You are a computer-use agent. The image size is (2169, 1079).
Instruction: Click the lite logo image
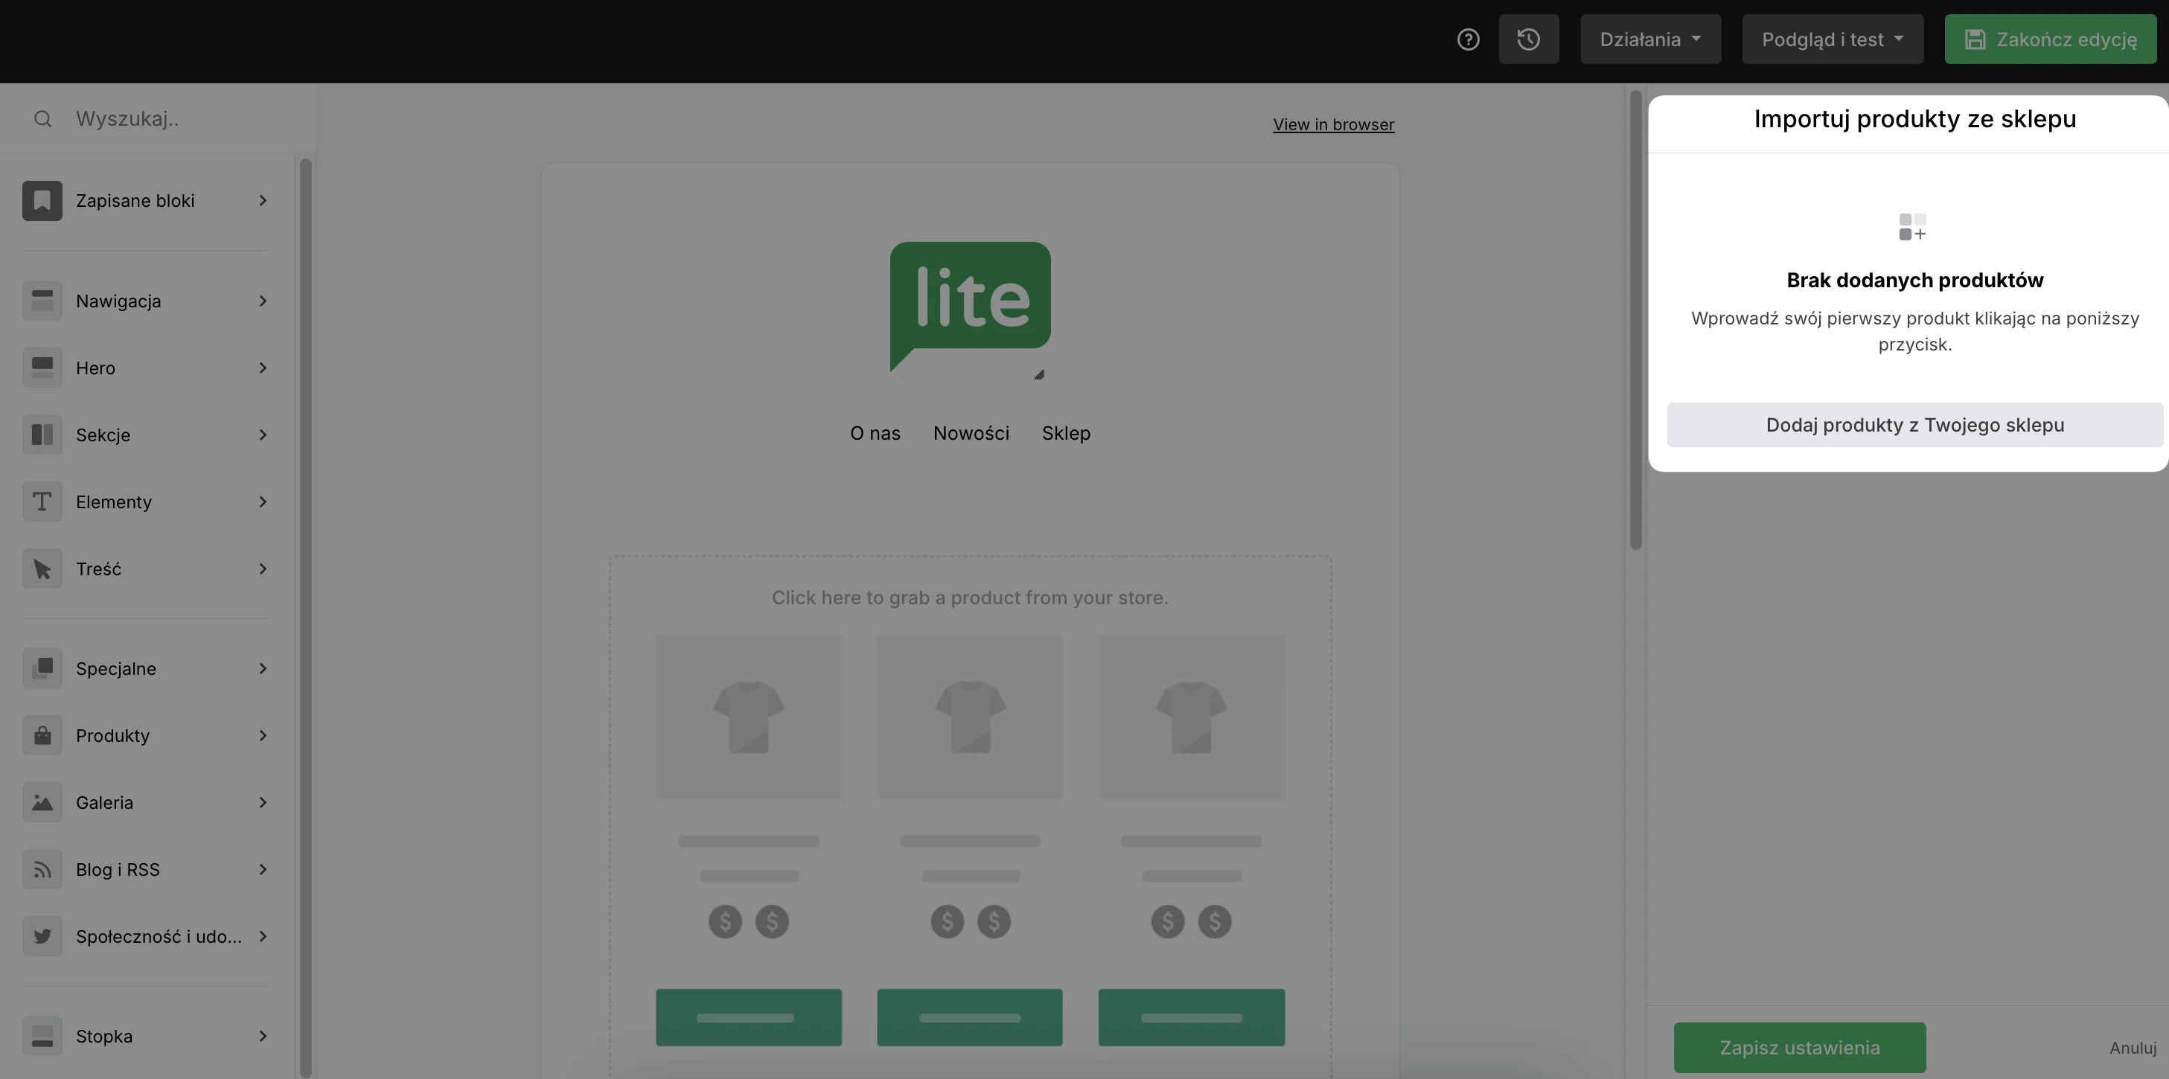pos(970,307)
